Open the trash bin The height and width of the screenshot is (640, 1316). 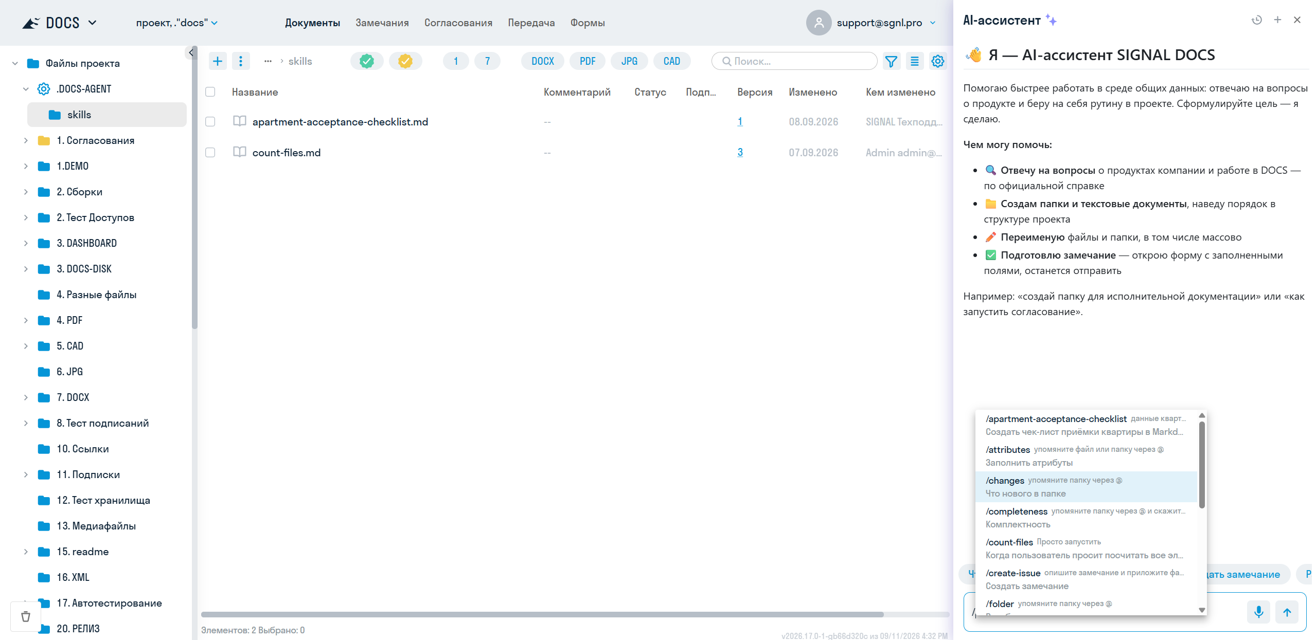pyautogui.click(x=25, y=616)
